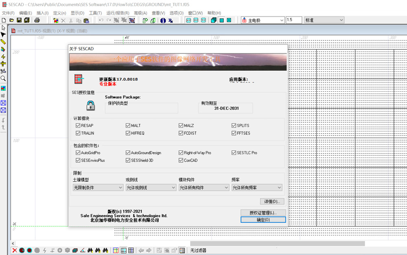The height and width of the screenshot is (255, 407).
Task: Click the 授权证管理(L)... button
Action: (263, 213)
